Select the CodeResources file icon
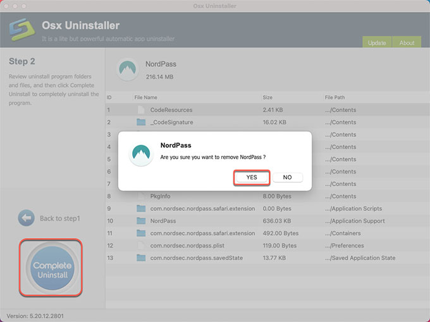The height and width of the screenshot is (322, 430). [141, 110]
